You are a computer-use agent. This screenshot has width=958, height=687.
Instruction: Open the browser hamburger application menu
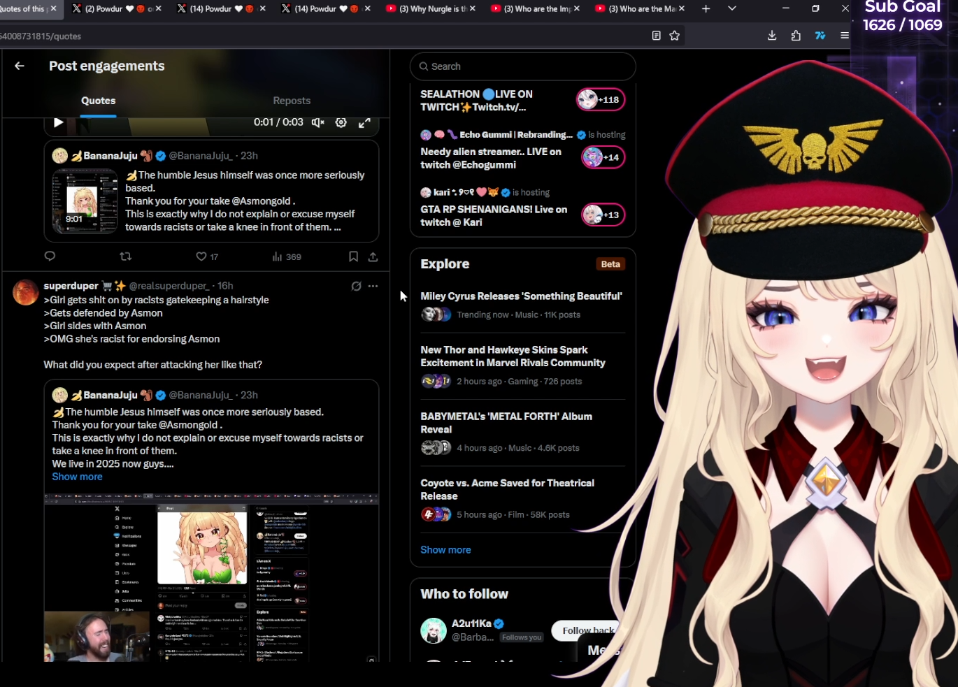tap(844, 36)
